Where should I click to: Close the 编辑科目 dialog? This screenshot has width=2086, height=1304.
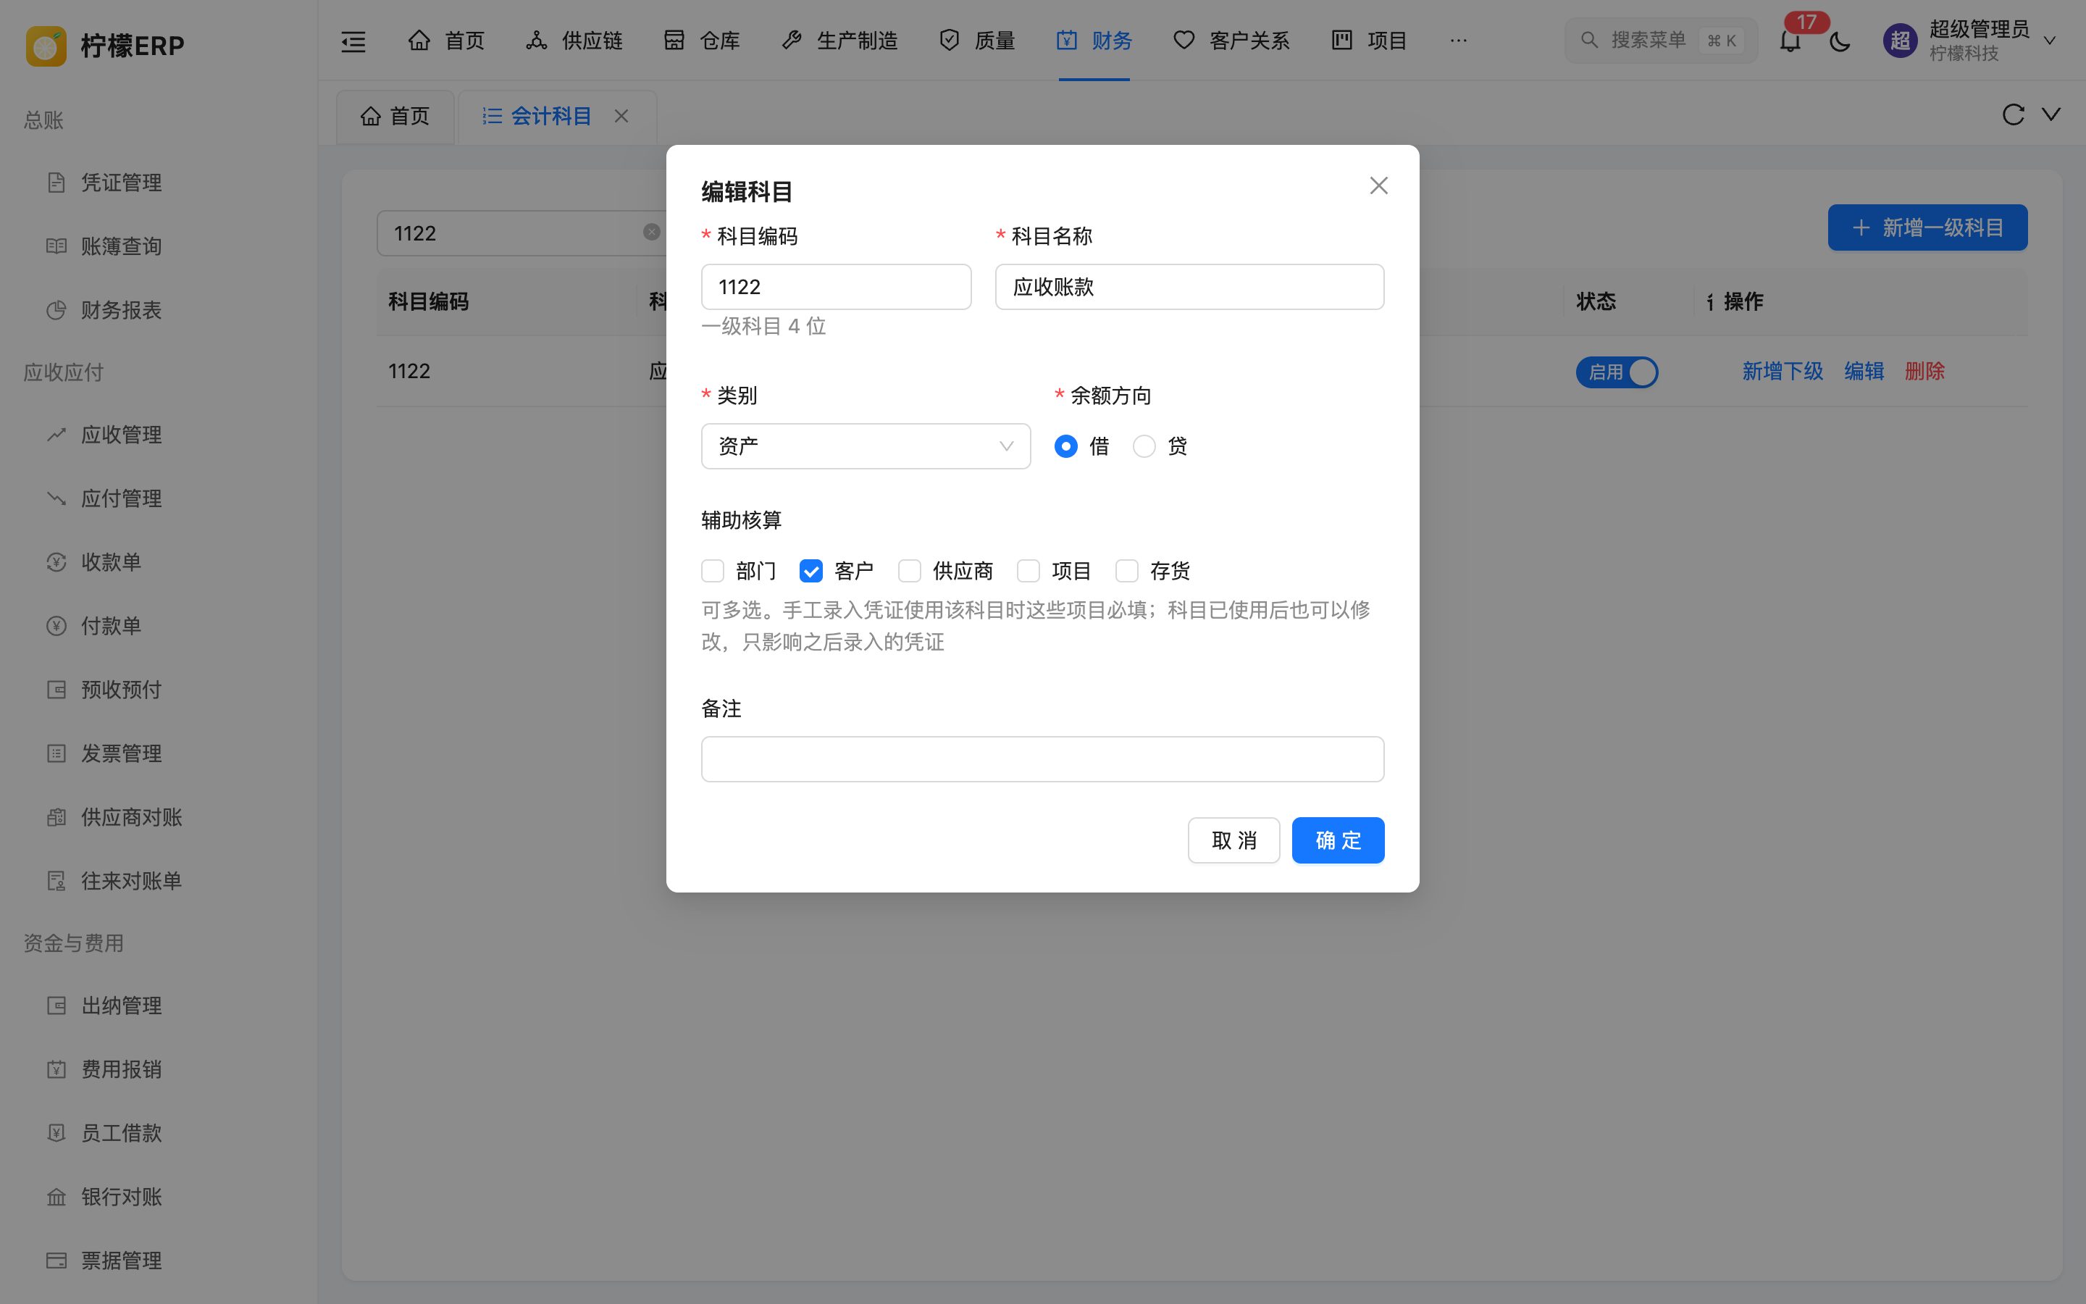click(1378, 185)
